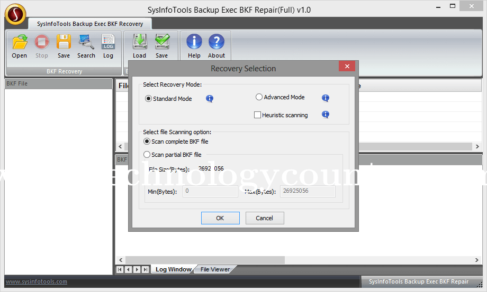Select Advanced Mode radio button
487x292 pixels.
[259, 97]
